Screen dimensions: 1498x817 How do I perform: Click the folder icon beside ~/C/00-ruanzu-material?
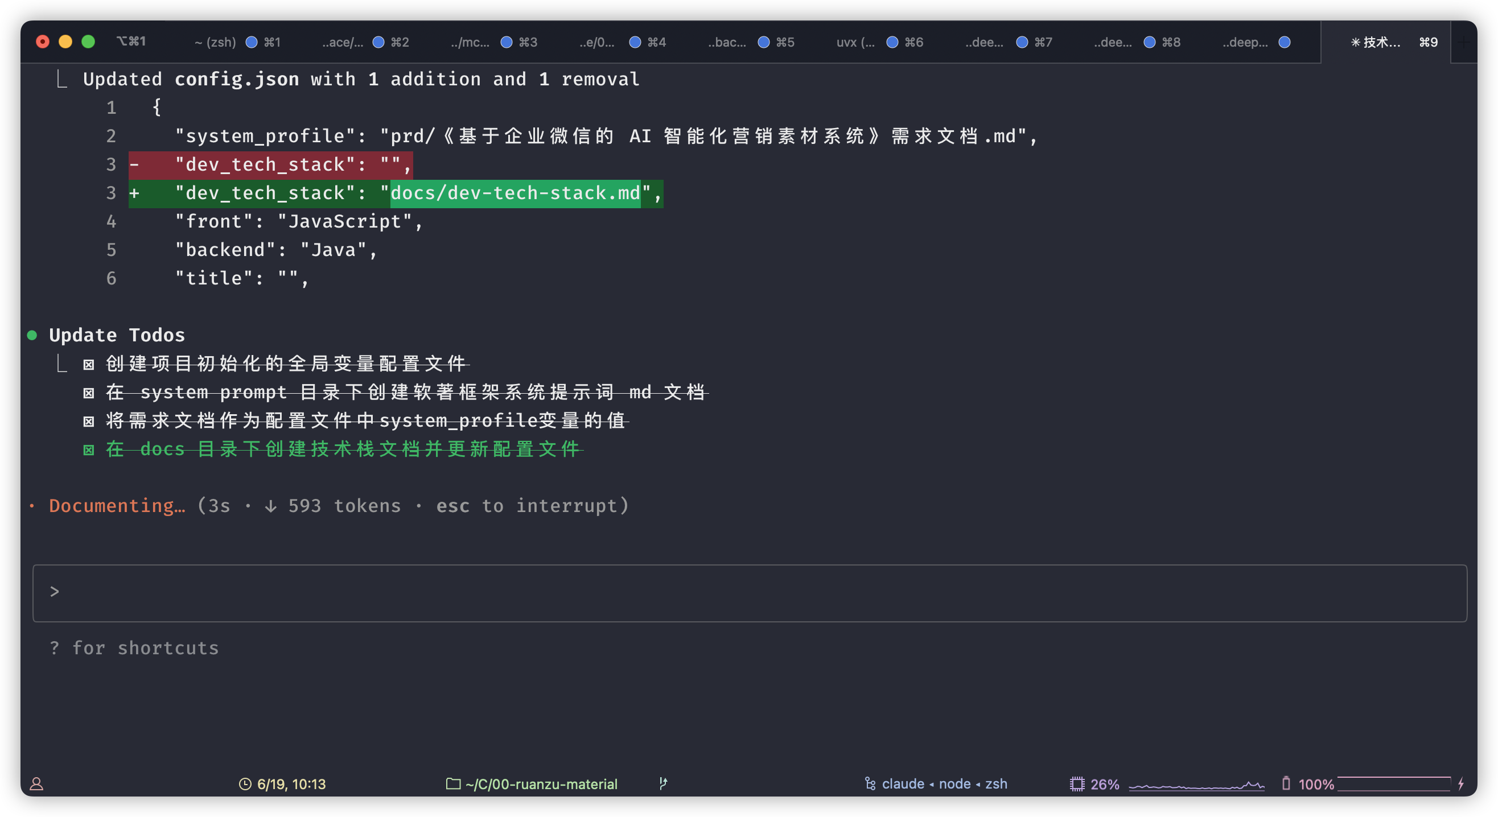[x=453, y=784]
